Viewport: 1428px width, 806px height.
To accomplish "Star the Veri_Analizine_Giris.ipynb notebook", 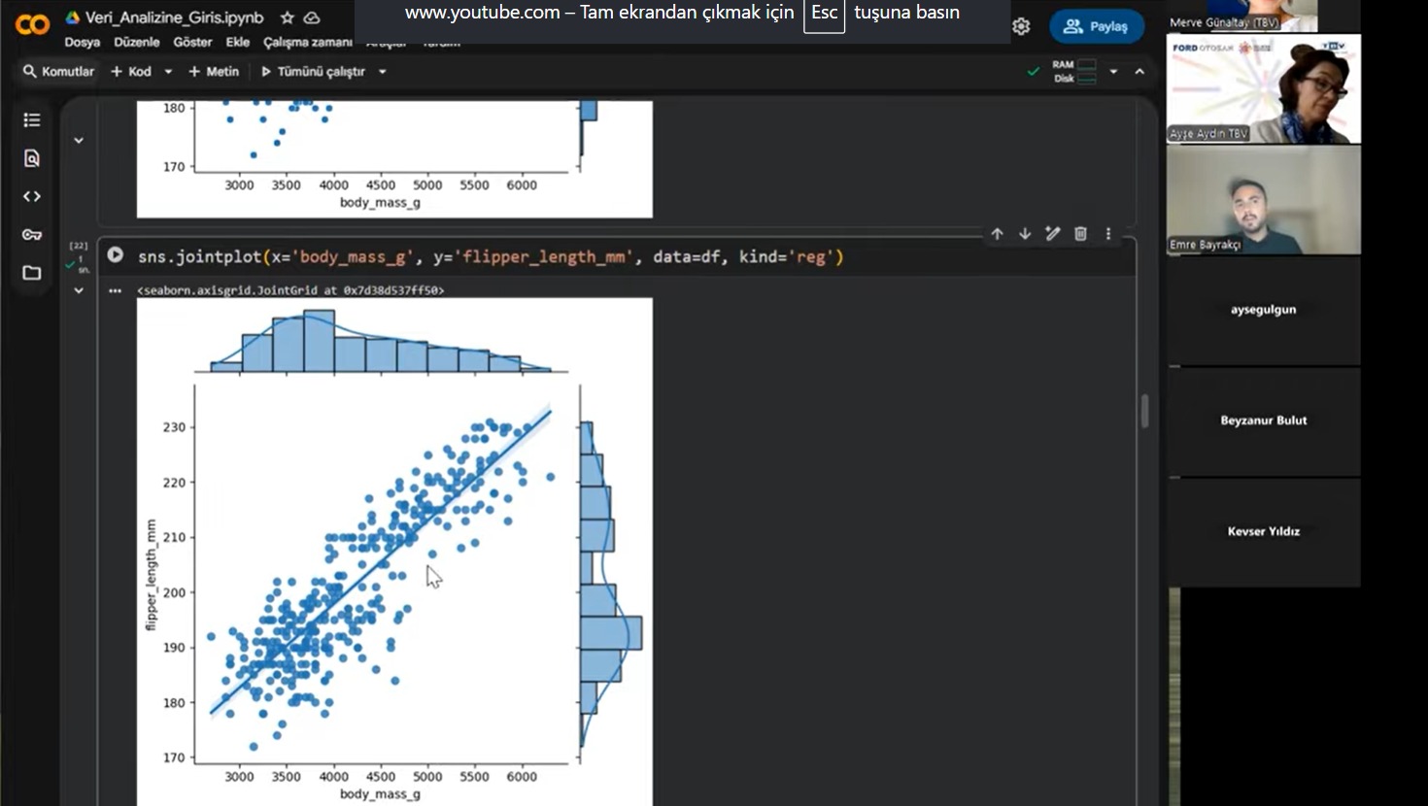I will 287,17.
